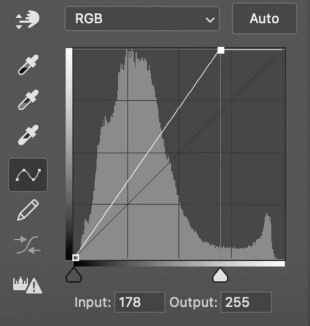Click the white point slider triangle

220,275
